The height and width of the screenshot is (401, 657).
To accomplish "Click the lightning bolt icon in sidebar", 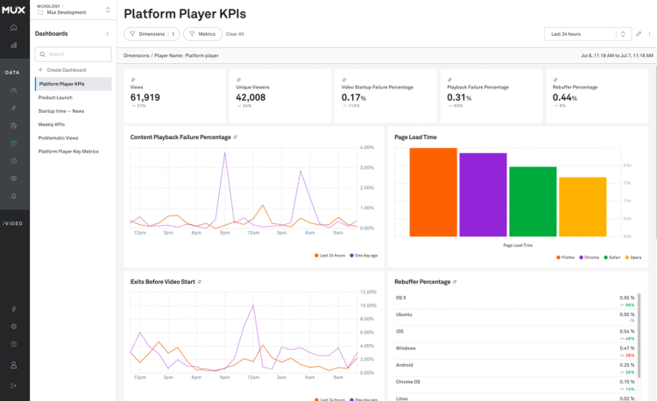I will (14, 309).
